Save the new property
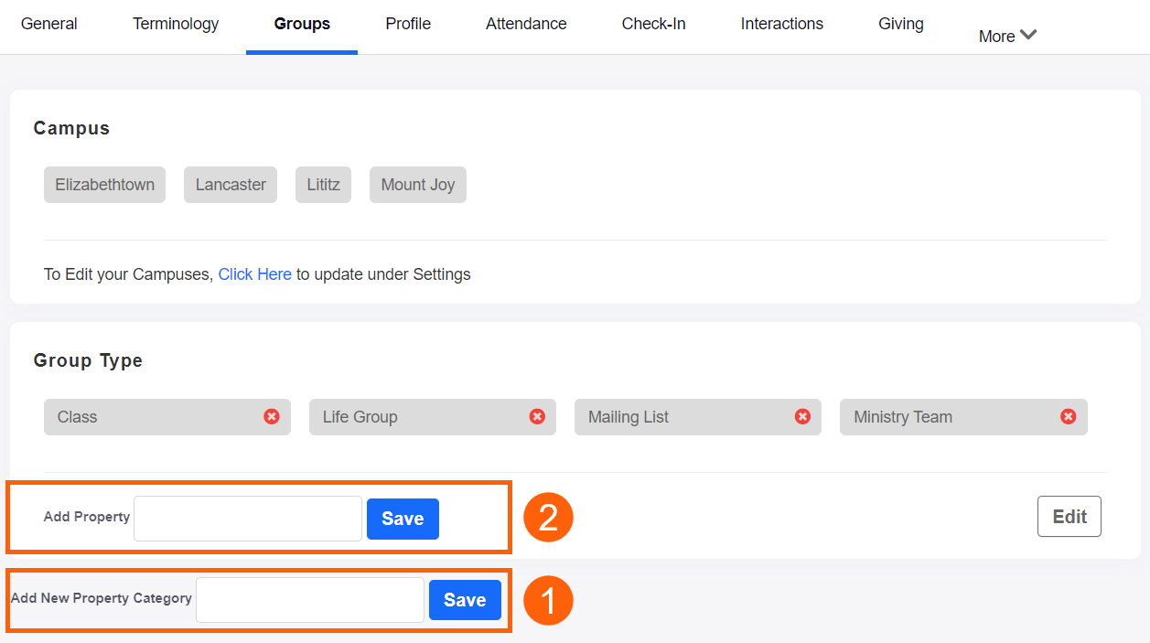 (403, 519)
